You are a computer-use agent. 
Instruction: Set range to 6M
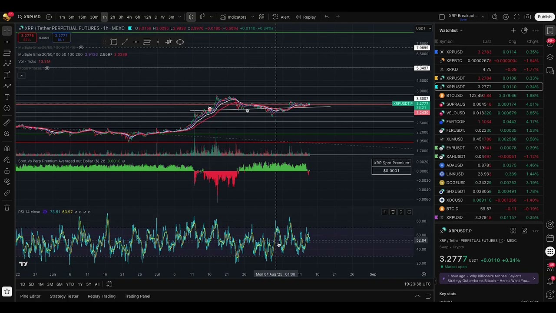[x=60, y=284]
